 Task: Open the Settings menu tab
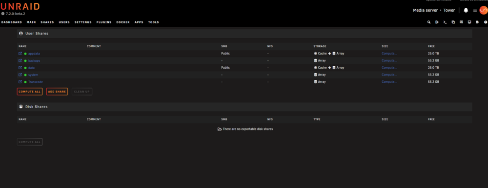point(83,22)
